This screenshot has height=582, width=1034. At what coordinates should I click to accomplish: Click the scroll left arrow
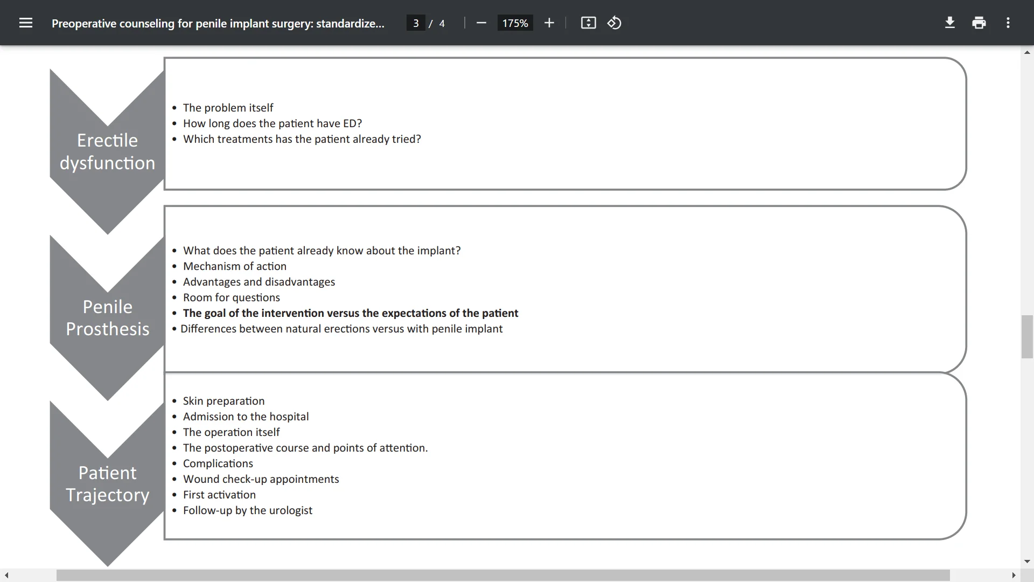(6, 576)
